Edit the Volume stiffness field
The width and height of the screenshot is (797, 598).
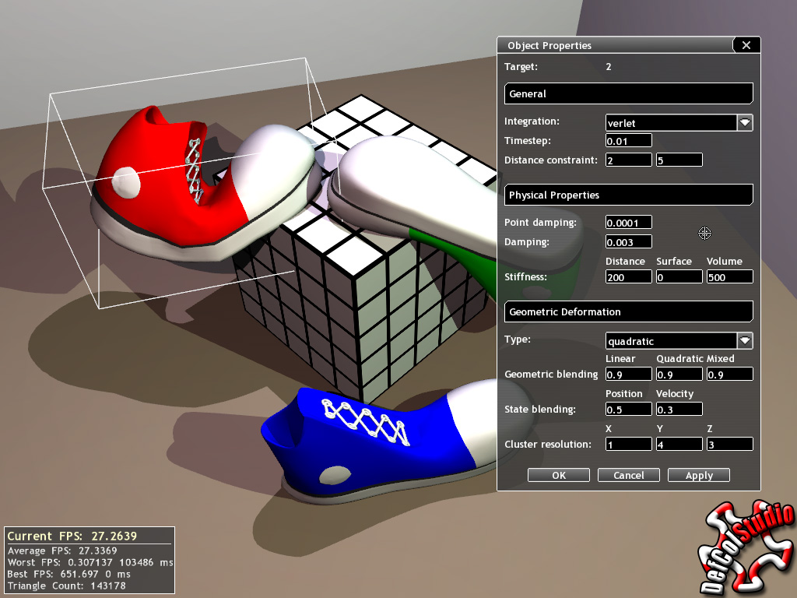(x=729, y=277)
